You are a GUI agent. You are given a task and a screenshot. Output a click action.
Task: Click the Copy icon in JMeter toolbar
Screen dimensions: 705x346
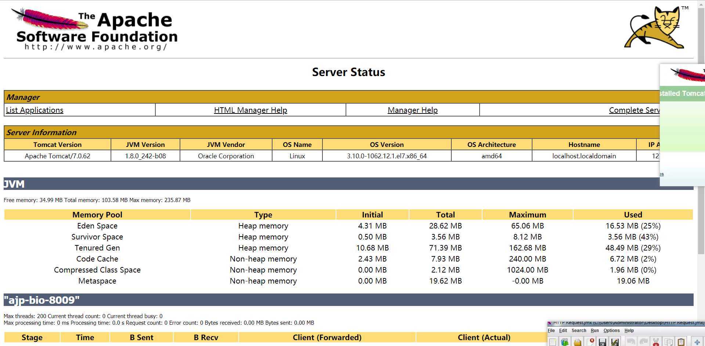click(669, 342)
